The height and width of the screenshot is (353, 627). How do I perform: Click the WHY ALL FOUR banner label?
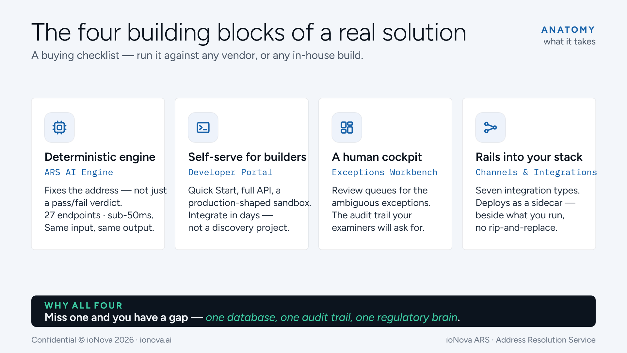tap(84, 306)
